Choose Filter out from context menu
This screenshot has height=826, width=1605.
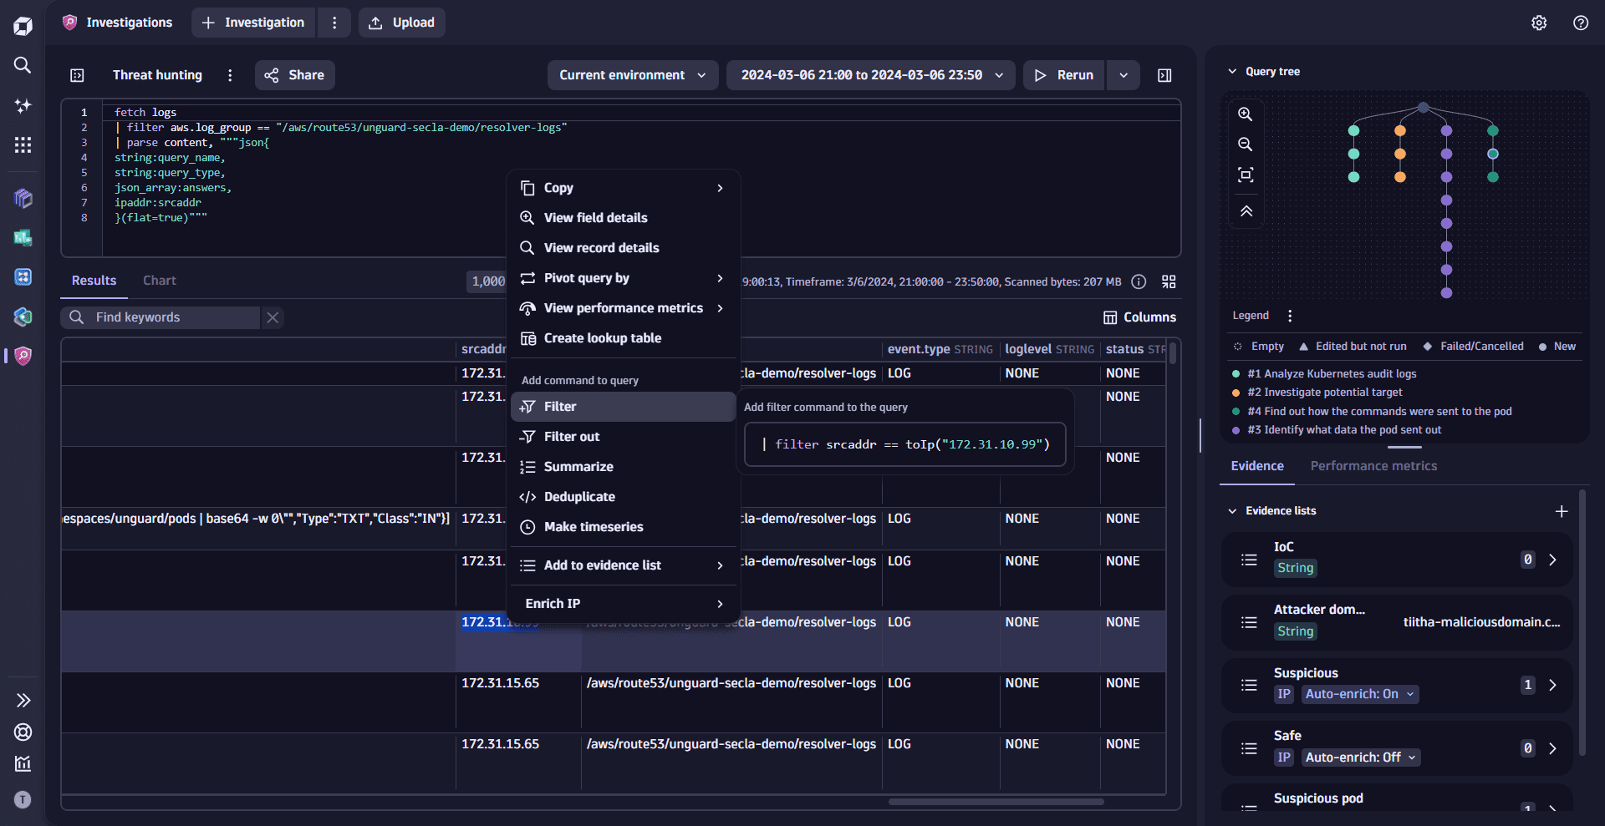click(x=572, y=437)
